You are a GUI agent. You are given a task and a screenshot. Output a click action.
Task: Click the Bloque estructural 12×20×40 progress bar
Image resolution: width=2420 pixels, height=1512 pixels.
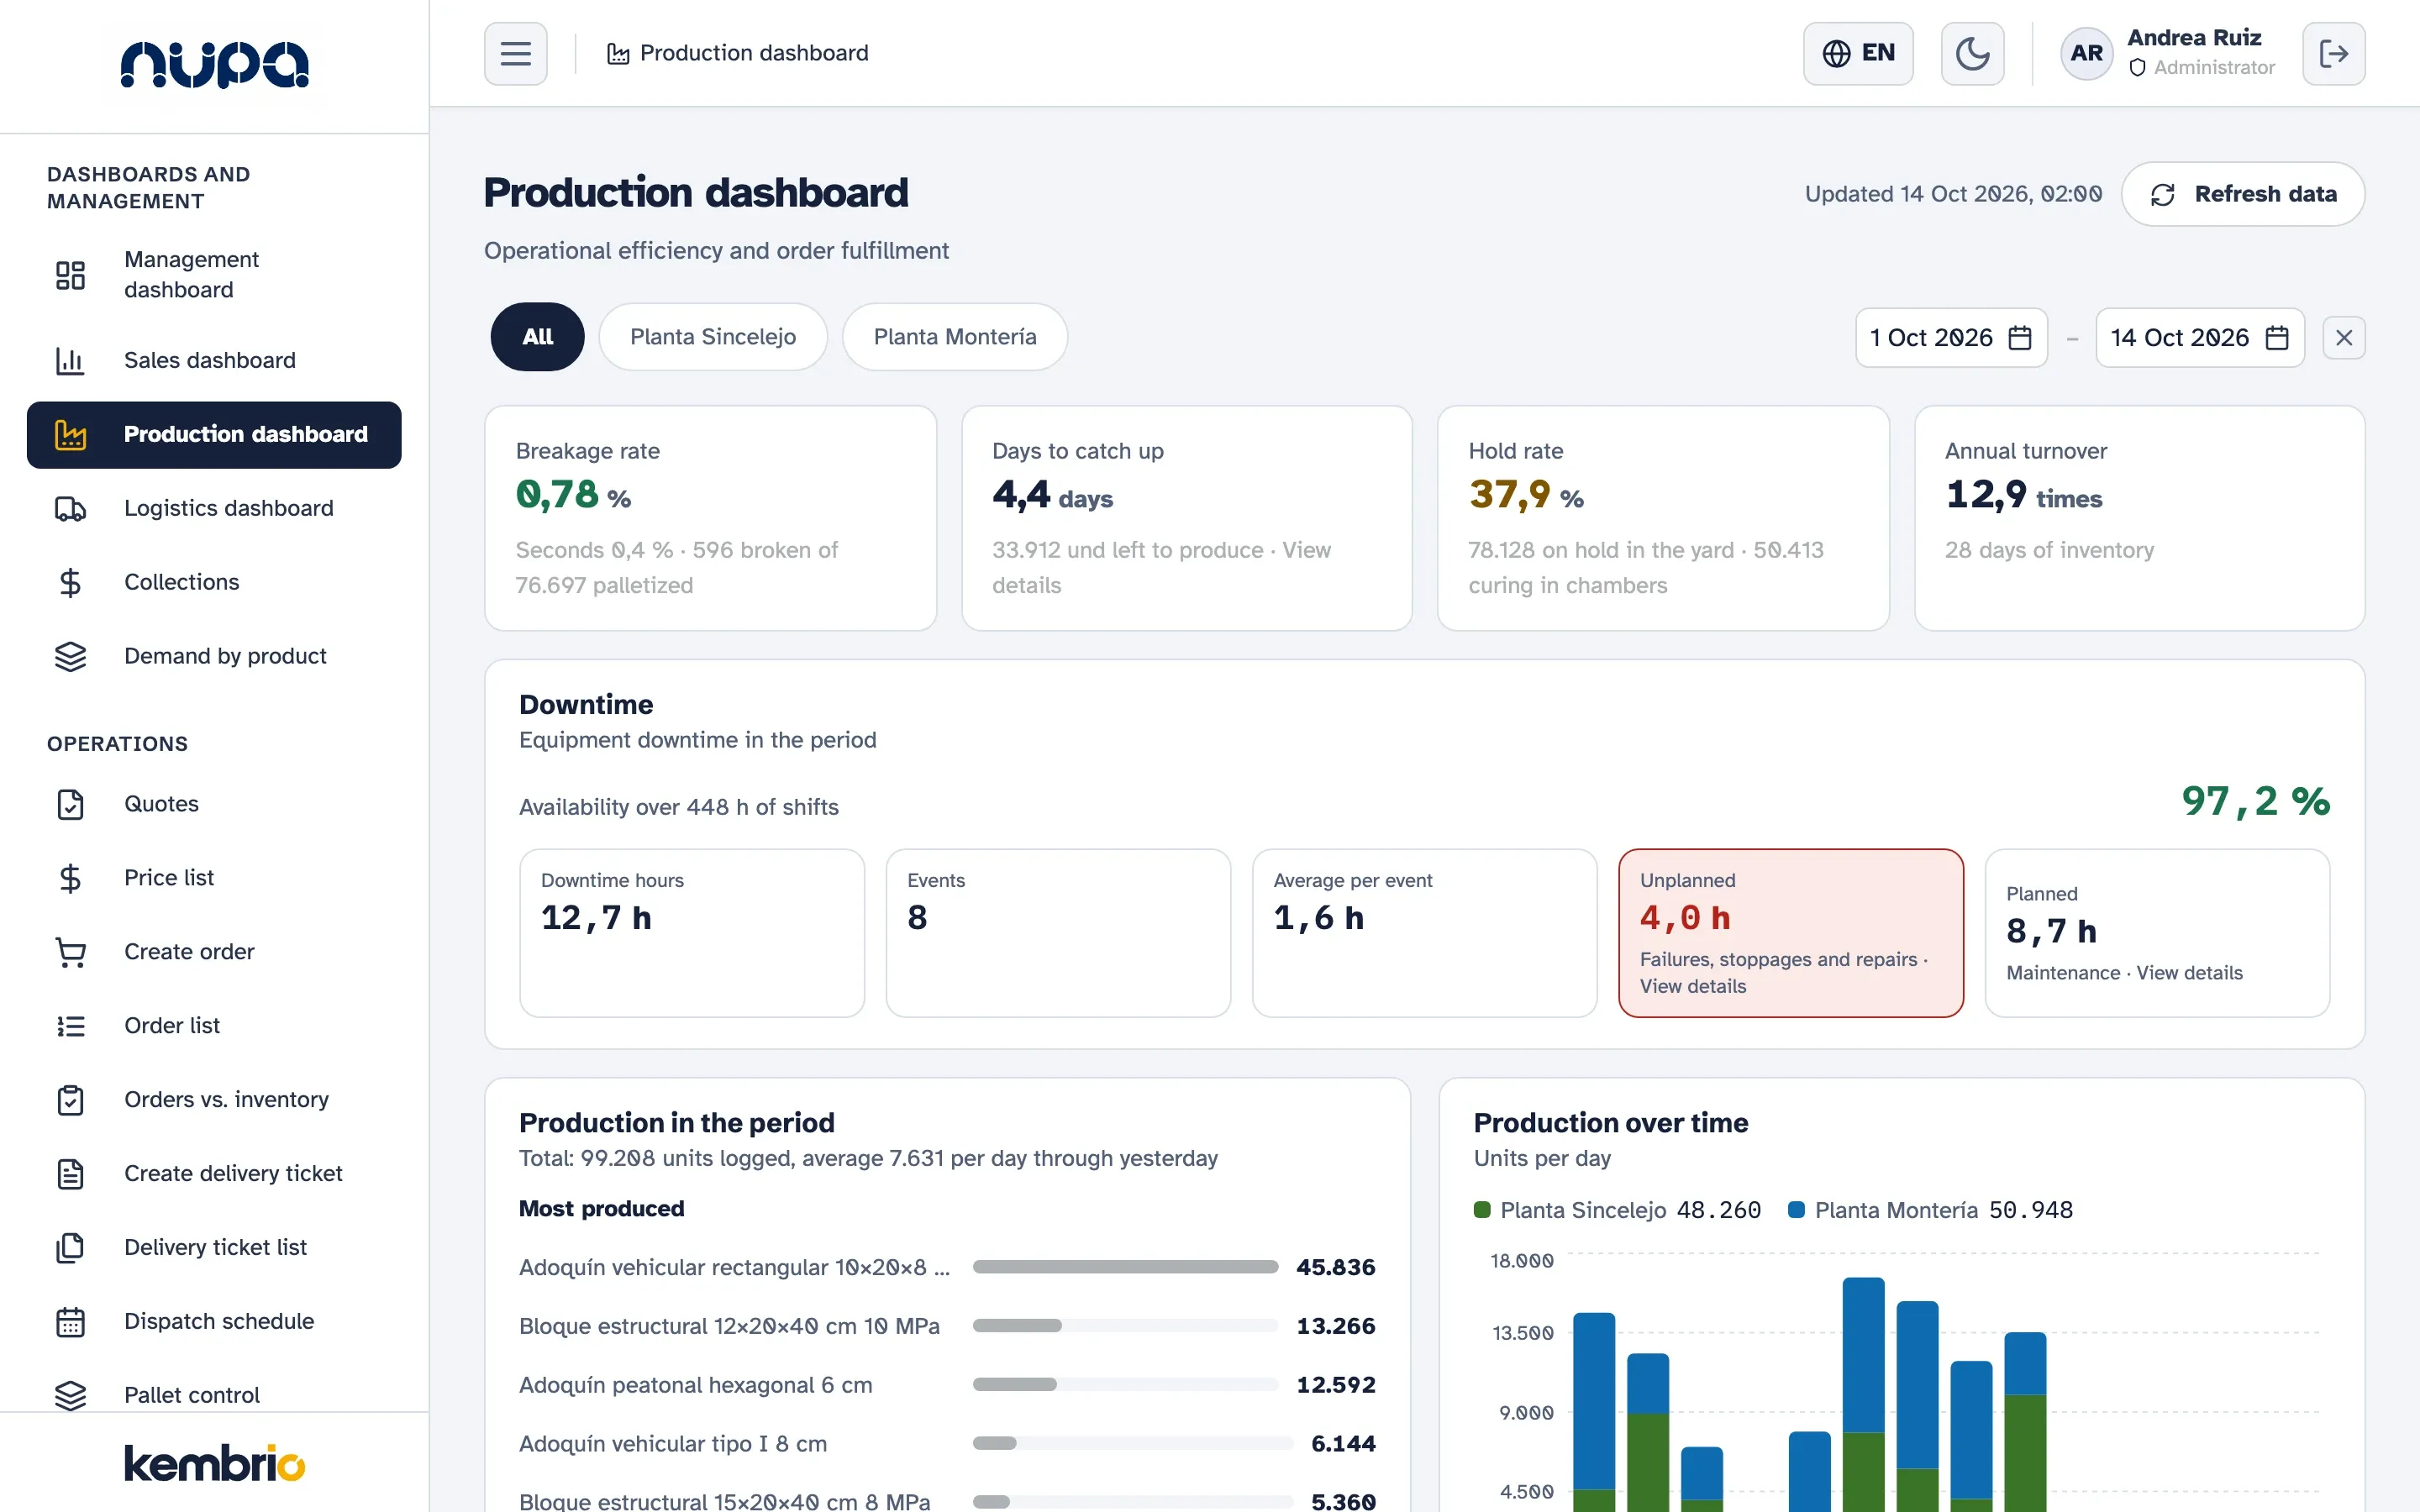[1125, 1326]
